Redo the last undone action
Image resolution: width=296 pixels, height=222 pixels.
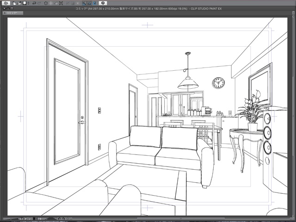[39, 3]
